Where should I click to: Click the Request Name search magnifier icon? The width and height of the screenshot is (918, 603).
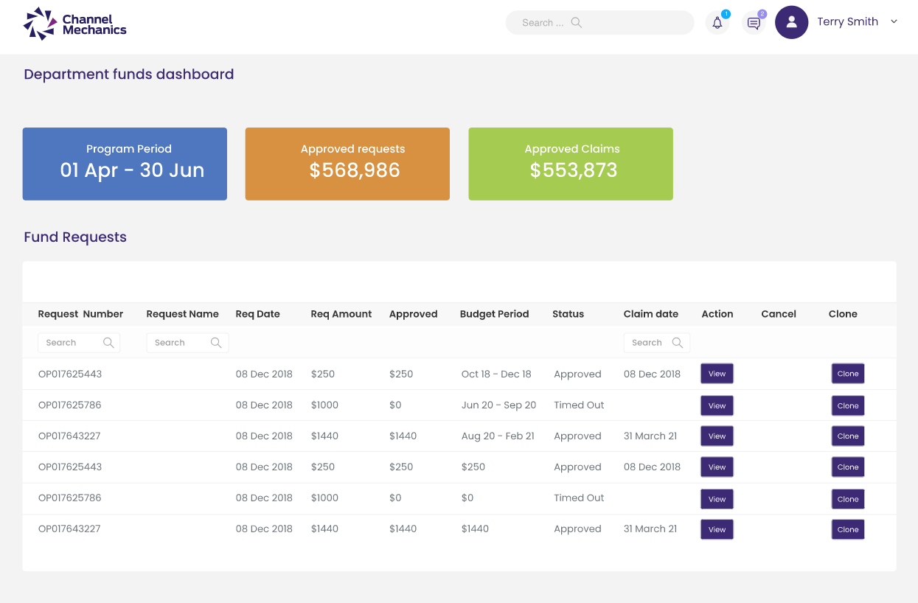pyautogui.click(x=216, y=343)
